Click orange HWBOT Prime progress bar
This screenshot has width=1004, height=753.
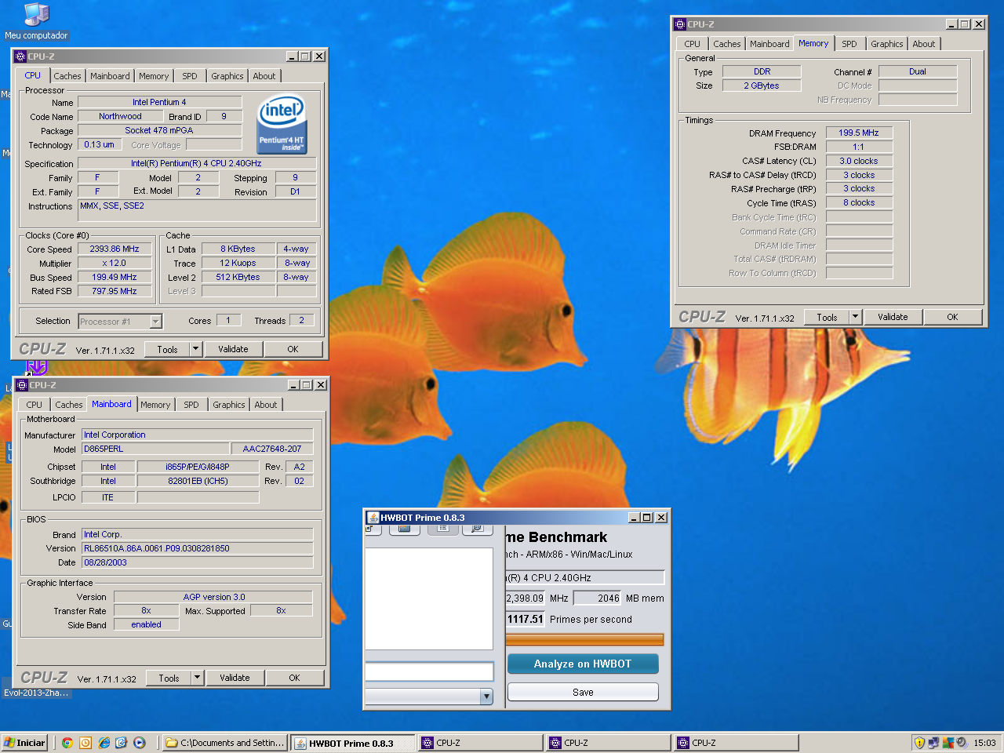click(x=584, y=639)
